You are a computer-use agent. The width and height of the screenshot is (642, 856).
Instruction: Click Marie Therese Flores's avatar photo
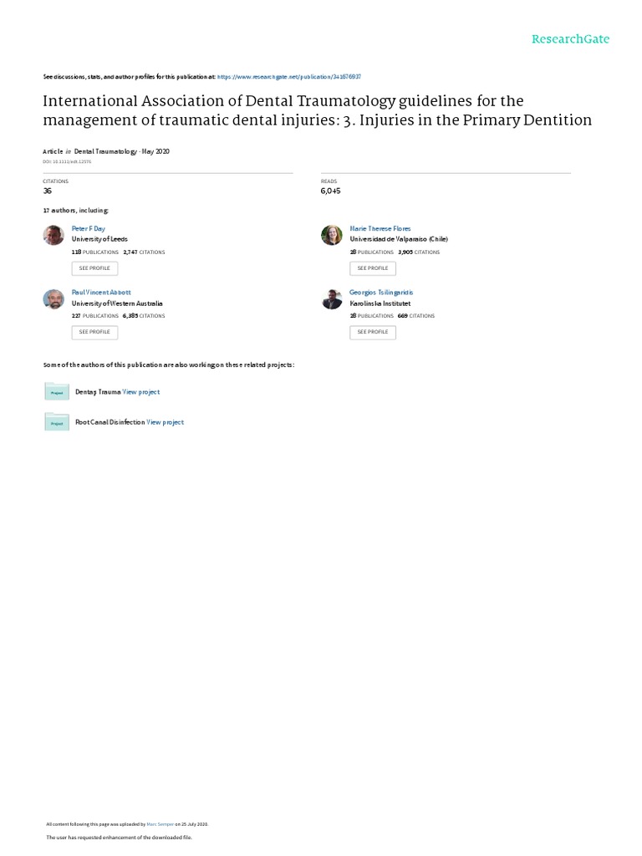coord(332,235)
